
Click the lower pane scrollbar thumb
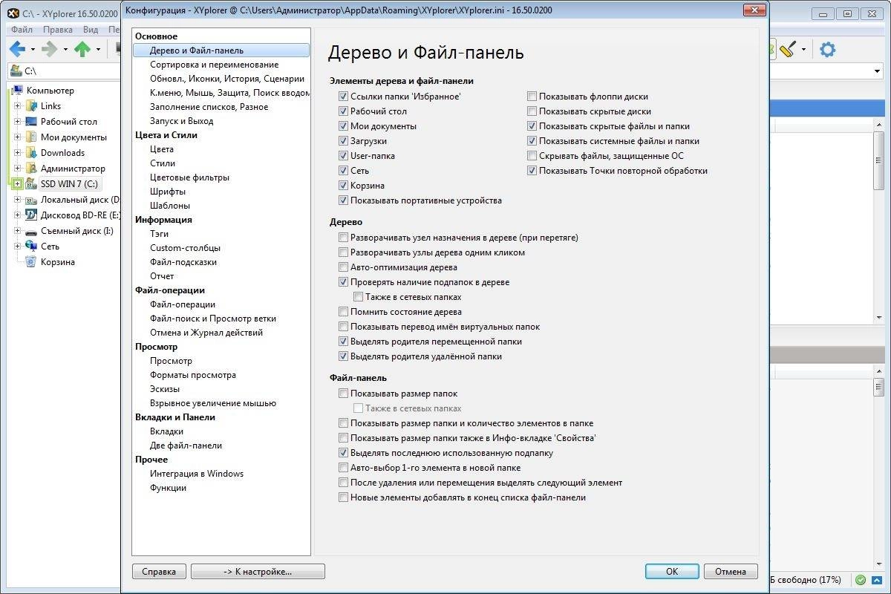pos(878,386)
